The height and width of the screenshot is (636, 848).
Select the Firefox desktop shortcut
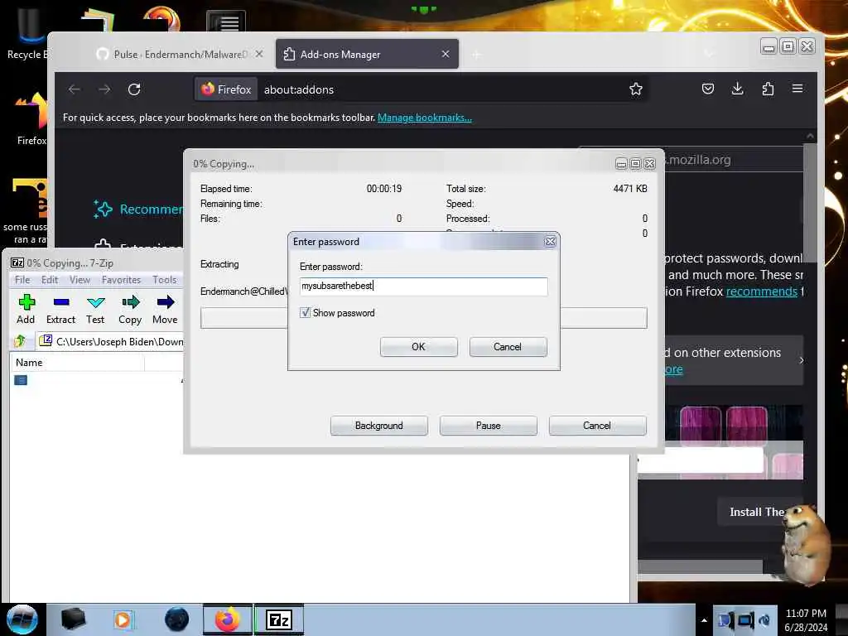point(31,119)
